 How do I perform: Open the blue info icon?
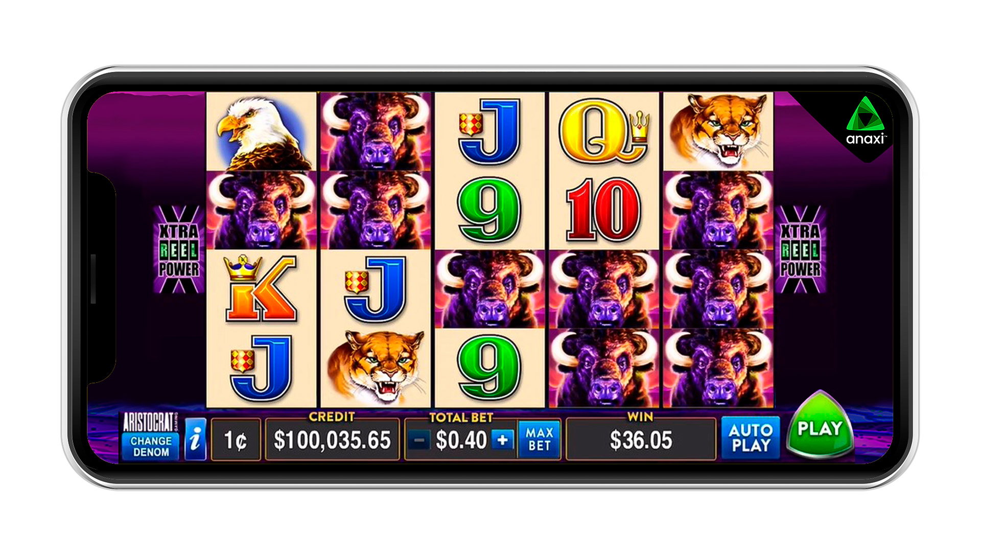[x=195, y=439]
